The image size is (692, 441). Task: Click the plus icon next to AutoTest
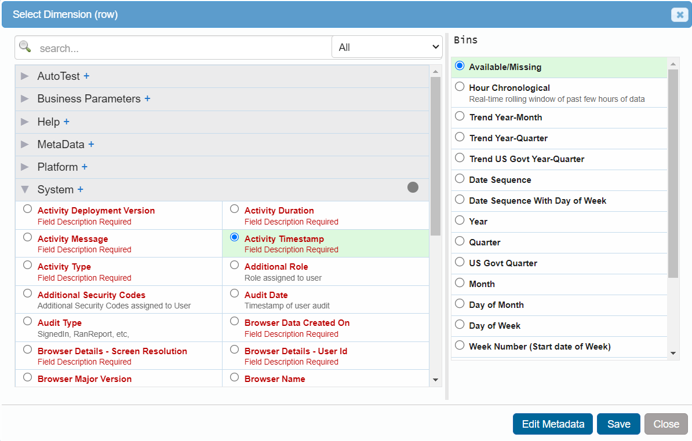tap(86, 76)
